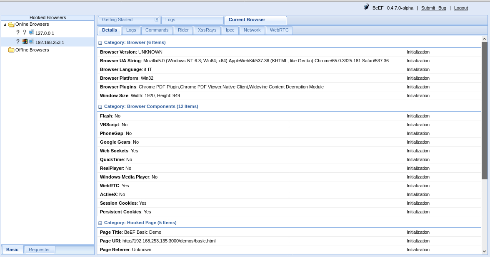Switch to the Commands tab
The image size is (490, 257).
(157, 30)
